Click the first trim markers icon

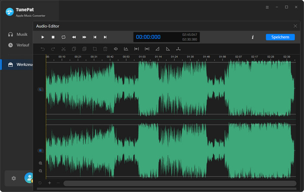click(x=136, y=49)
